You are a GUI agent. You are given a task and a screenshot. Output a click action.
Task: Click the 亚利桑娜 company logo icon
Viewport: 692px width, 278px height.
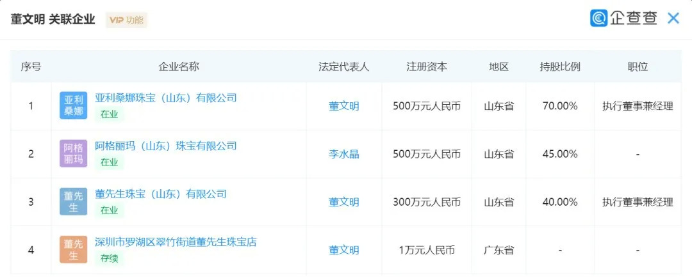click(74, 106)
